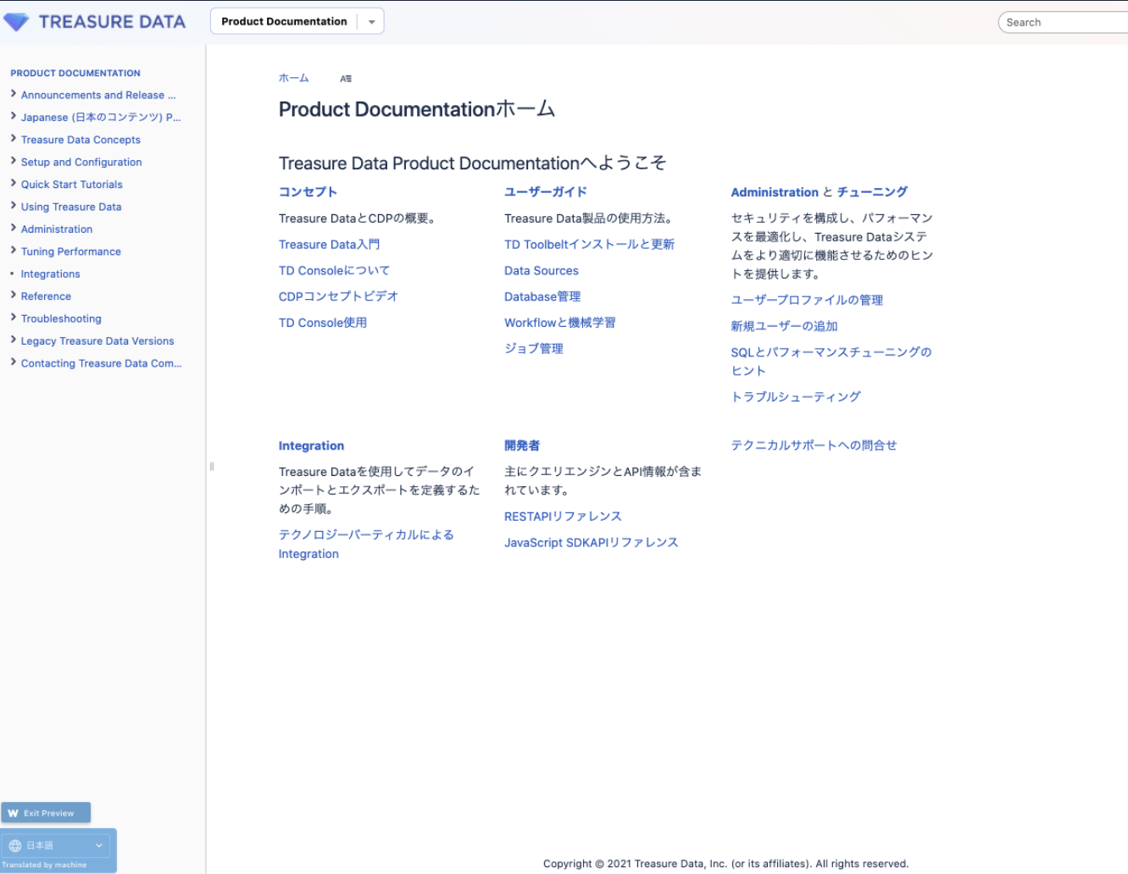Click the sidebar resize handle
The image size is (1128, 874).
[x=211, y=466]
